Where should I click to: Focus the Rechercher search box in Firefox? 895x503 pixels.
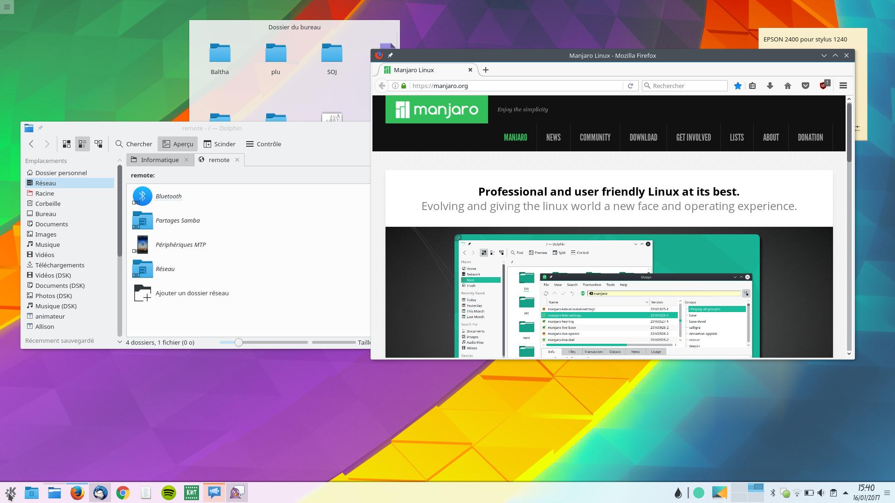[x=685, y=86]
